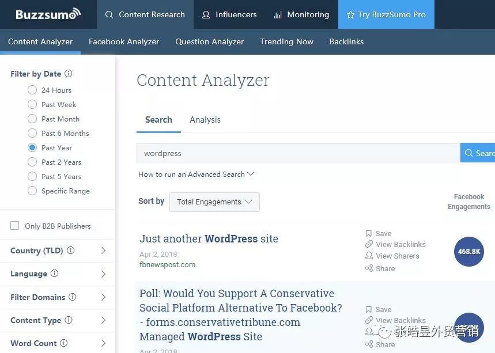Select the Past Month radio option

[32, 119]
